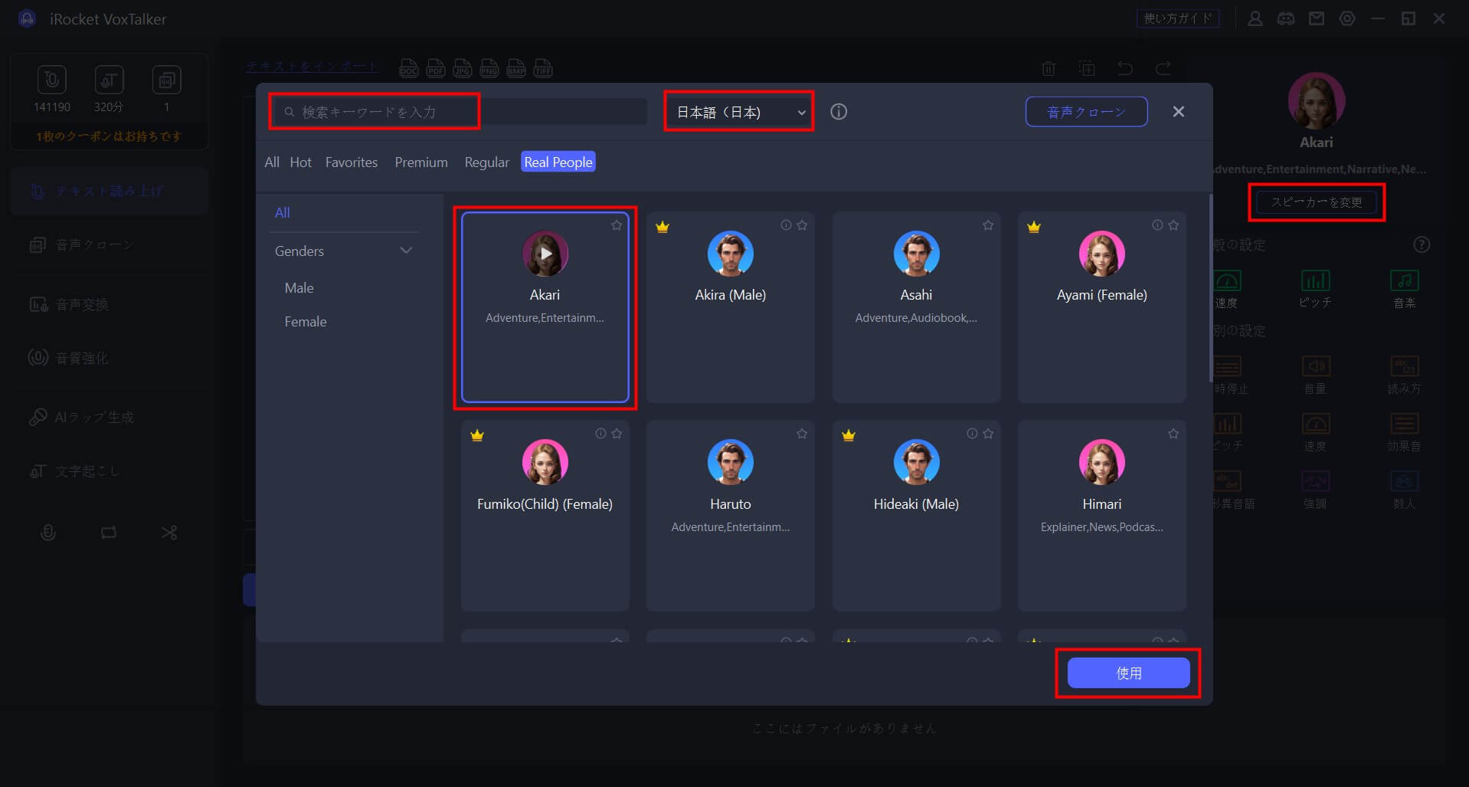Switch to the Hot tab

301,162
